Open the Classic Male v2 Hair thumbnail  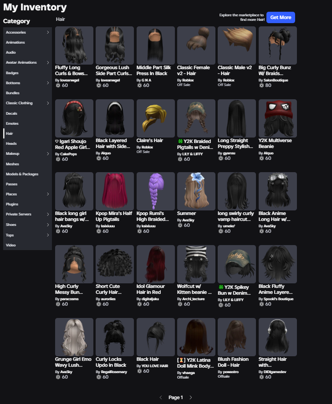pos(236,46)
